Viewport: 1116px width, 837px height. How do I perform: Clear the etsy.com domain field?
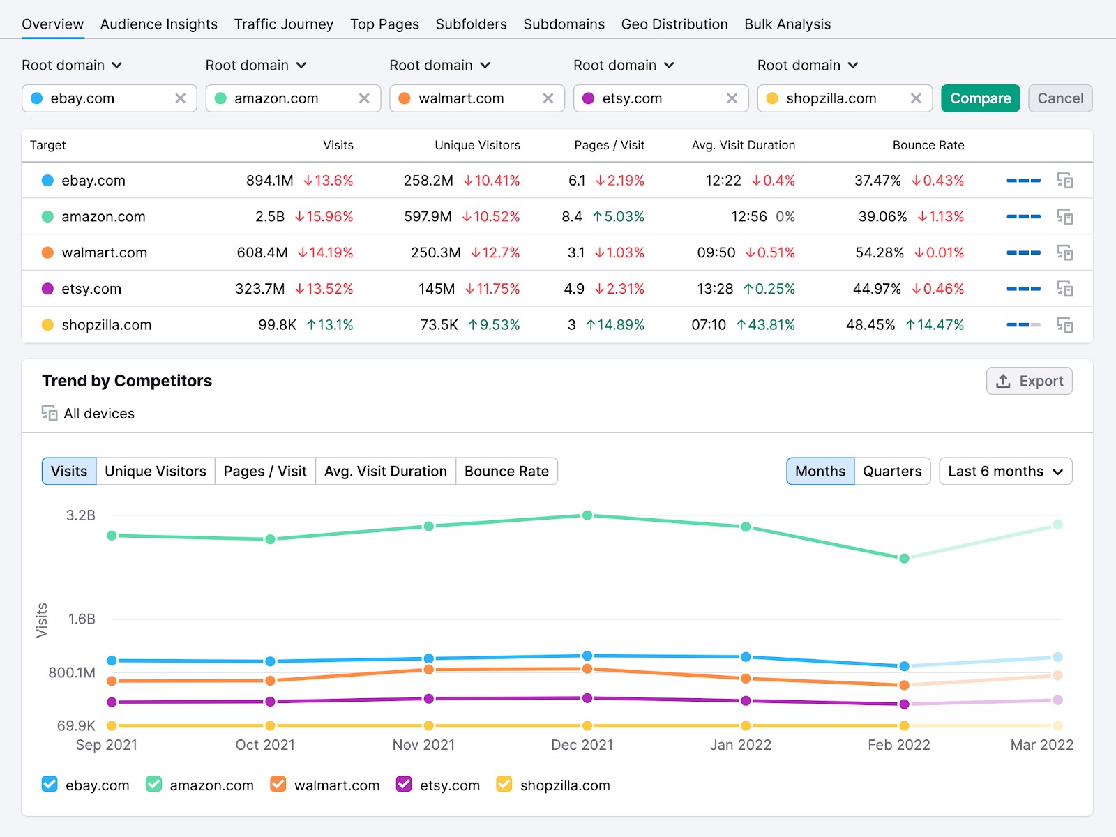coord(732,98)
